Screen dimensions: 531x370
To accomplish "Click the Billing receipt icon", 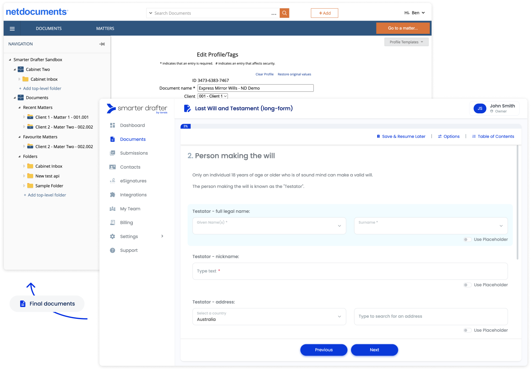I will (x=113, y=223).
